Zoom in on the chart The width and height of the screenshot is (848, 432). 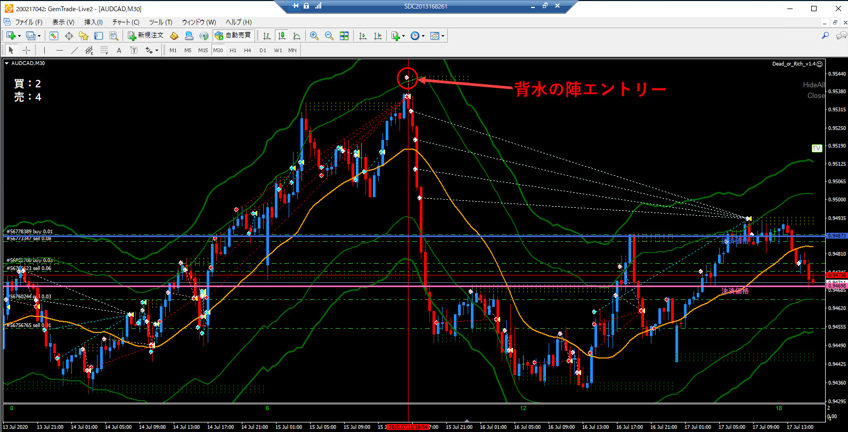click(314, 36)
